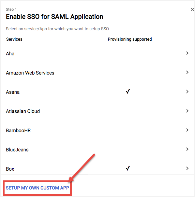This screenshot has width=195, height=197.
Task: Click the Box row chevron arrow
Action: pyautogui.click(x=187, y=168)
